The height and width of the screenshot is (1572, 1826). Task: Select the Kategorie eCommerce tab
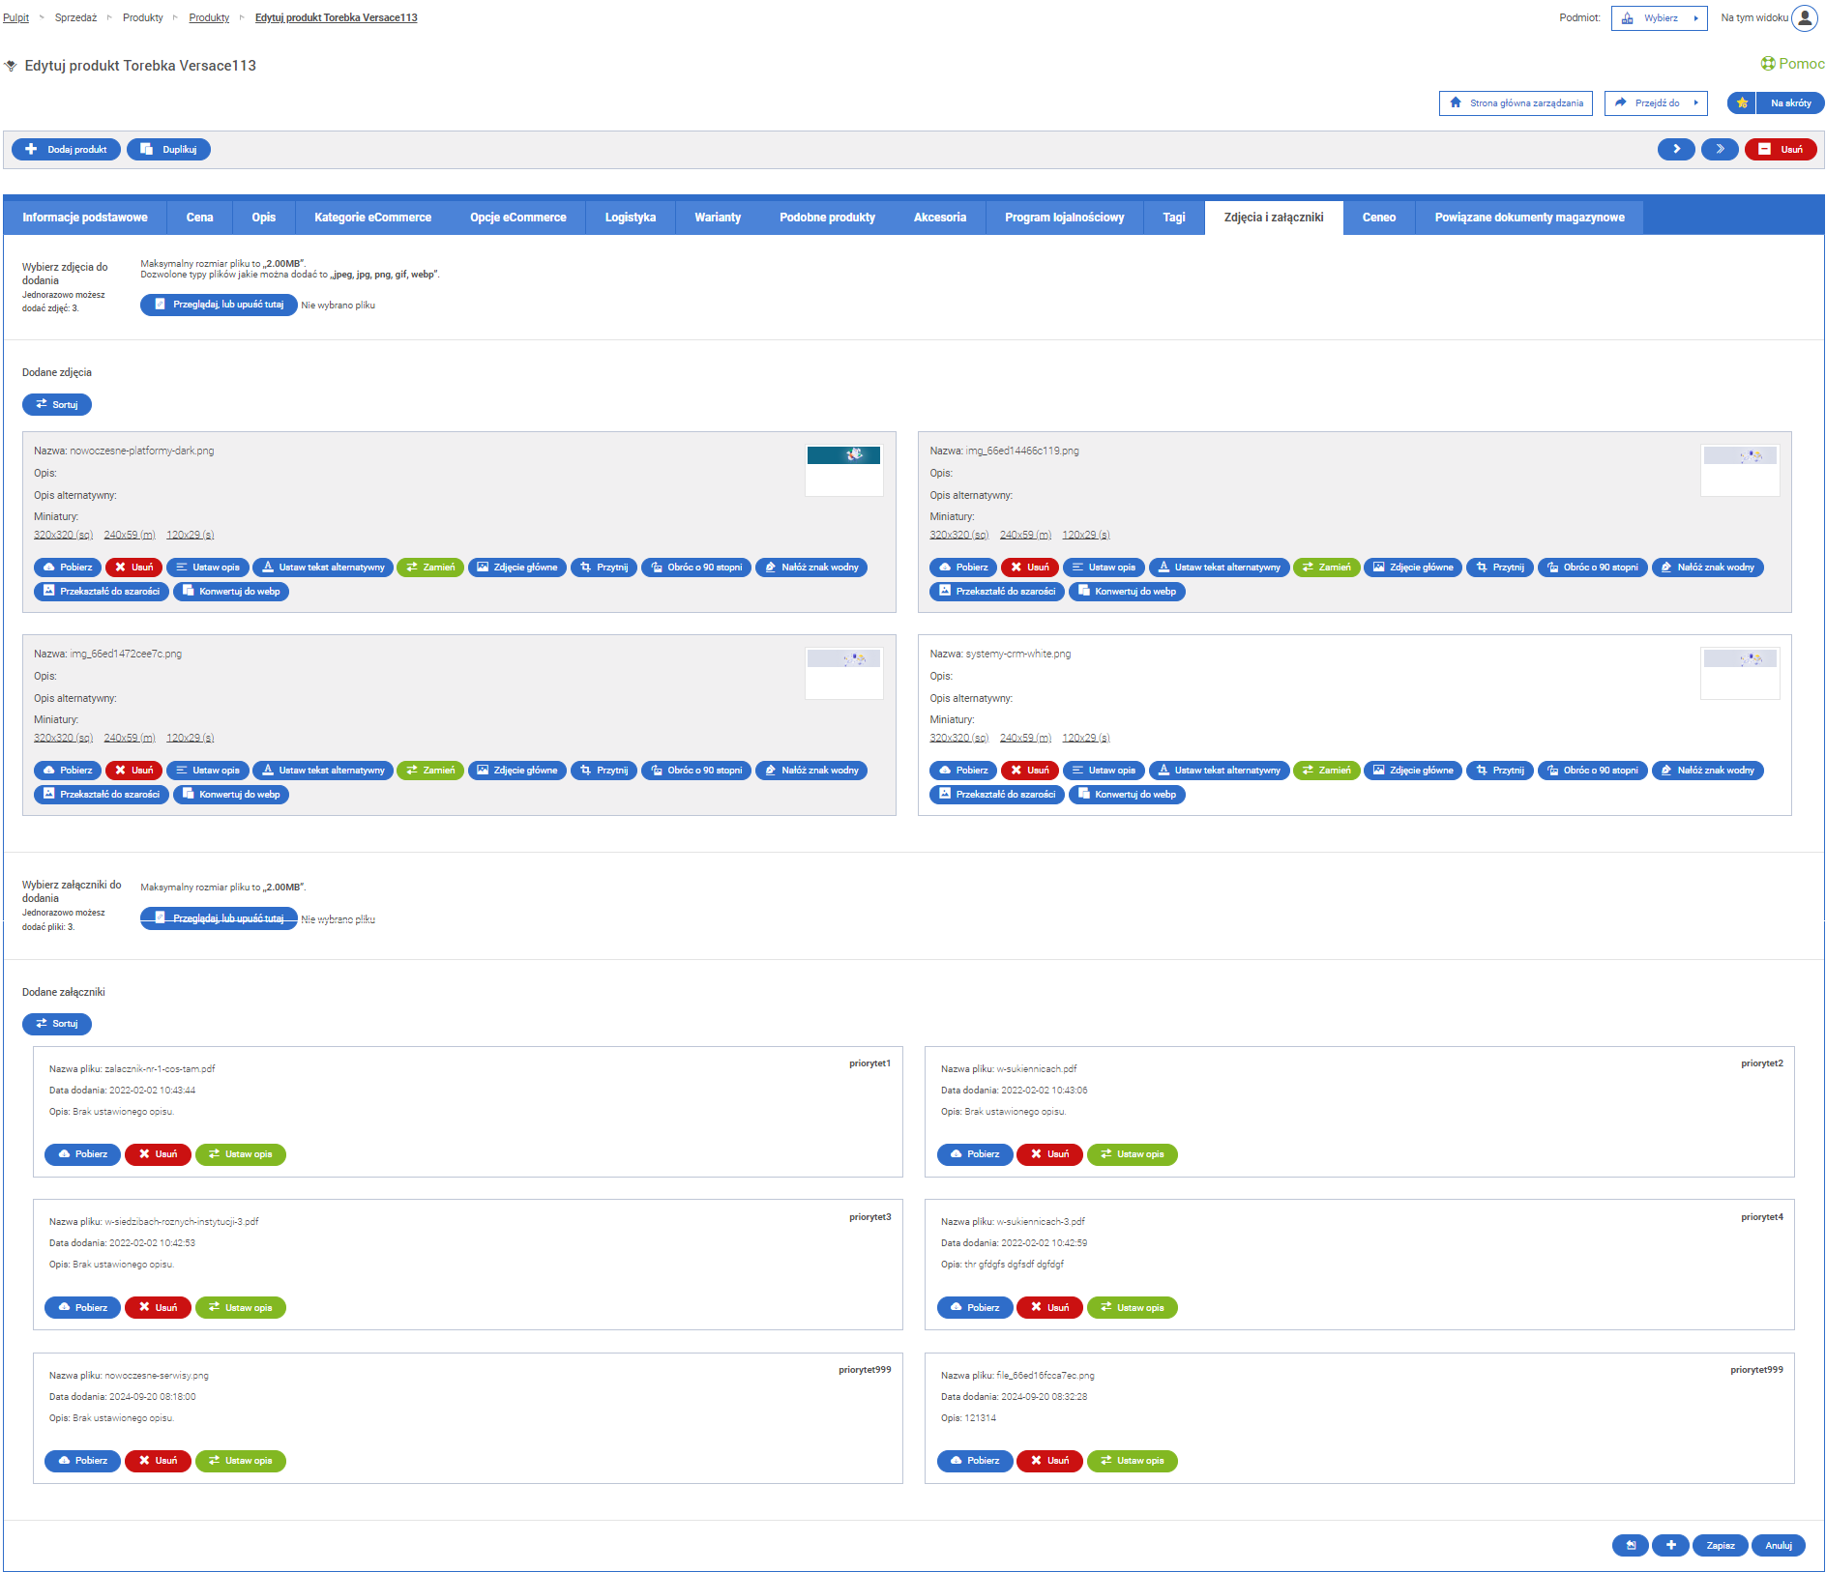(x=372, y=218)
